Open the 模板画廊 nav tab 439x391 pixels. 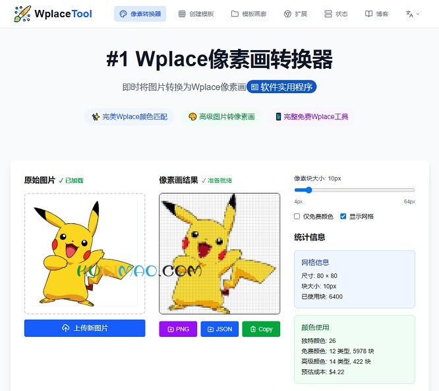(249, 14)
